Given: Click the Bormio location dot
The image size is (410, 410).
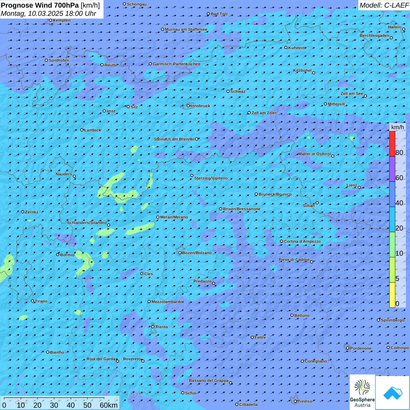Looking at the screenshot, I should pos(58,254).
